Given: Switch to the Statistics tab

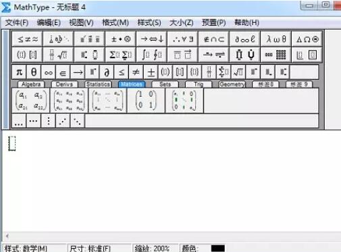Looking at the screenshot, I should pos(98,84).
